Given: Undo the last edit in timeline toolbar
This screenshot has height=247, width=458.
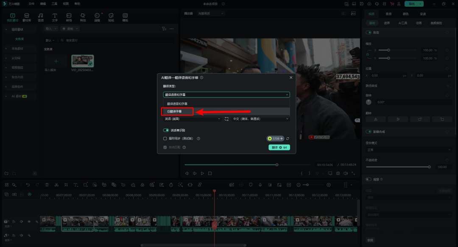Looking at the screenshot, I should click(28, 185).
